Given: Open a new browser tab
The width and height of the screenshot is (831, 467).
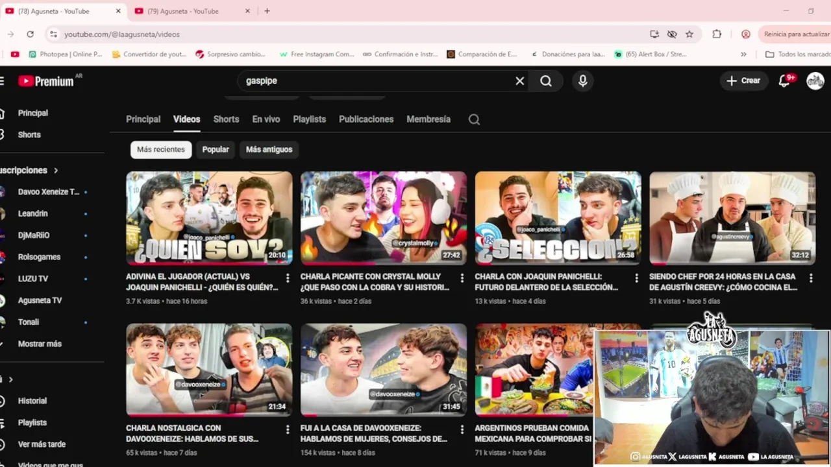Looking at the screenshot, I should tap(267, 11).
